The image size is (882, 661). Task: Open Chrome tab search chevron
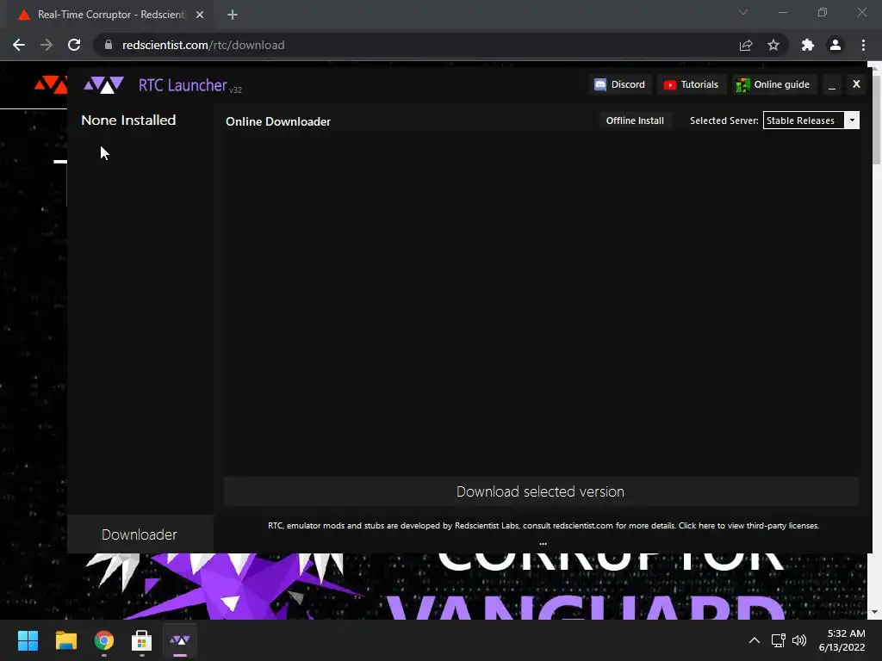(743, 12)
